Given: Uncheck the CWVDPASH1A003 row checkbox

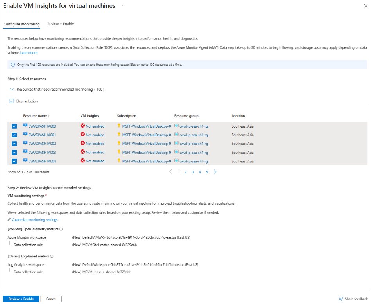Looking at the screenshot, I should 14,153.
